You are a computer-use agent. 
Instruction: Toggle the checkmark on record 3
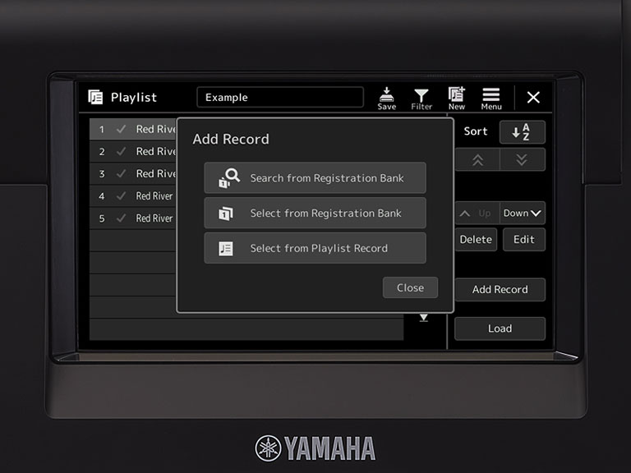point(121,174)
